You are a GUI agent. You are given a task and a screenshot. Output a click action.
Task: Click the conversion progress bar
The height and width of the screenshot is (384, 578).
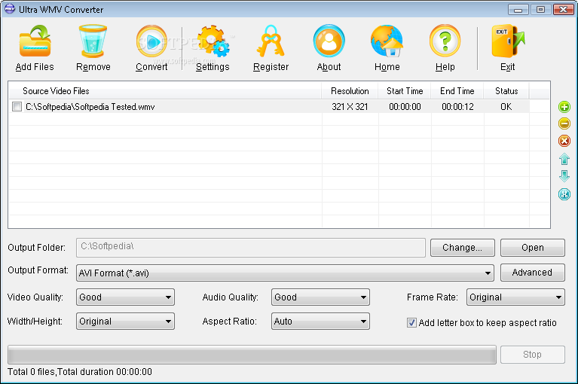coord(252,355)
